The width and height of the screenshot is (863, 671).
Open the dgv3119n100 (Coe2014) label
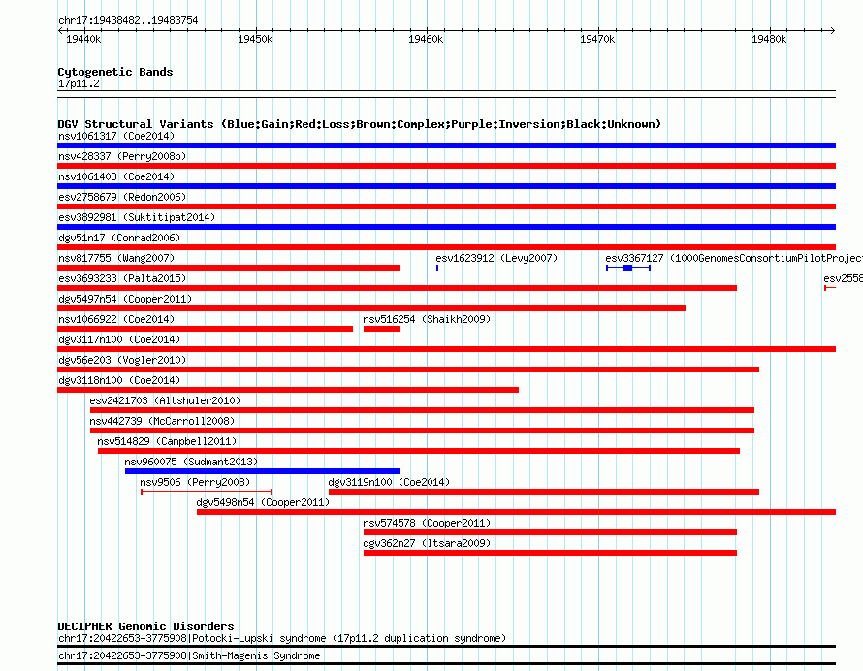[389, 482]
